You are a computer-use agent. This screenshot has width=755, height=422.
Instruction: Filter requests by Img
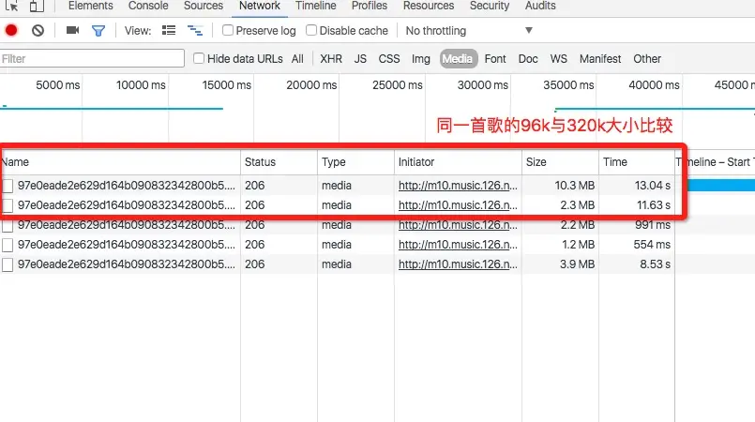[x=421, y=59]
